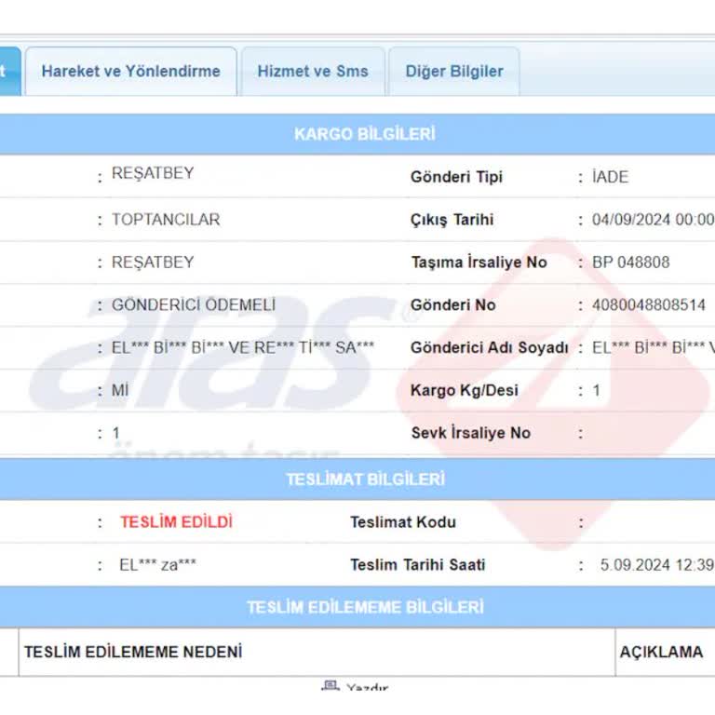Viewport: 715px width, 715px height.
Task: Click the Yazdır print link
Action: 367,687
